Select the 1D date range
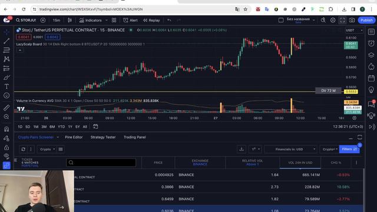The image size is (377, 212). pyautogui.click(x=20, y=127)
